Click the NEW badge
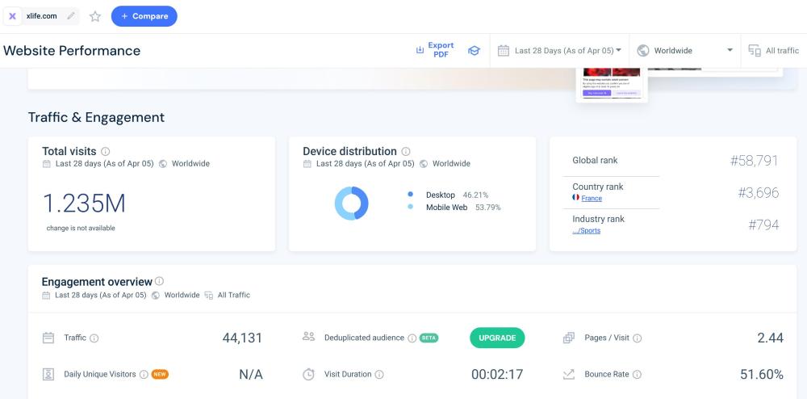The image size is (807, 399). (160, 374)
